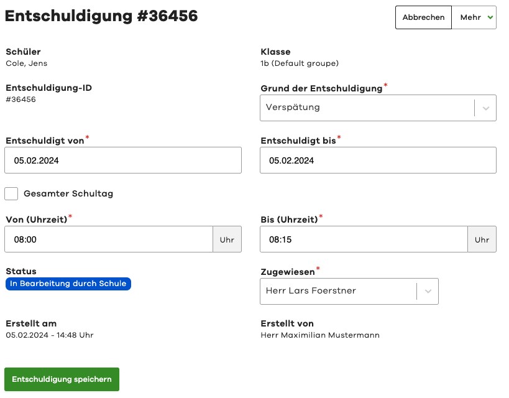The width and height of the screenshot is (509, 398).
Task: Click the In Bearbeitung durch Schule status badge
Action: point(68,284)
